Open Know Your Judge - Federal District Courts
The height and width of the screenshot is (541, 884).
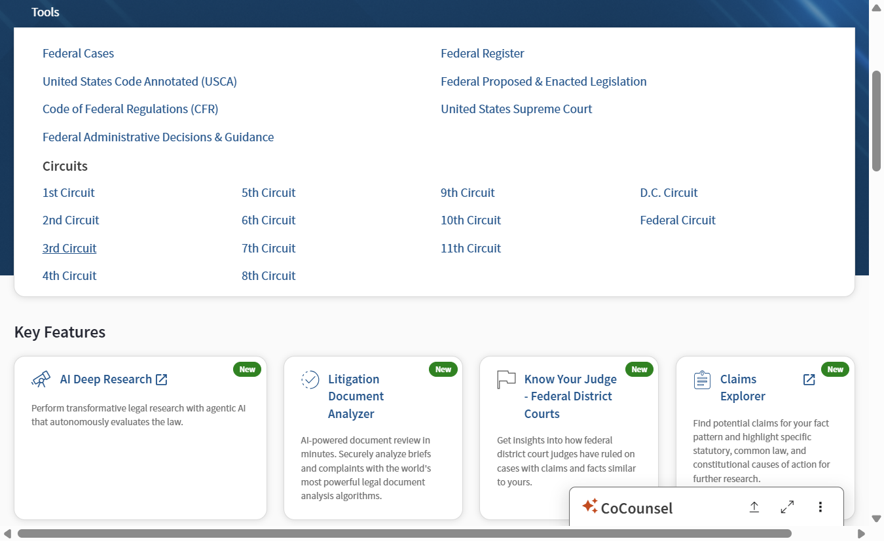point(570,396)
